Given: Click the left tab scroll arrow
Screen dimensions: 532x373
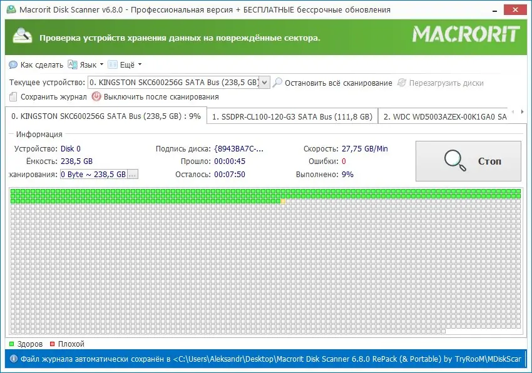Looking at the screenshot, I should coord(513,111).
